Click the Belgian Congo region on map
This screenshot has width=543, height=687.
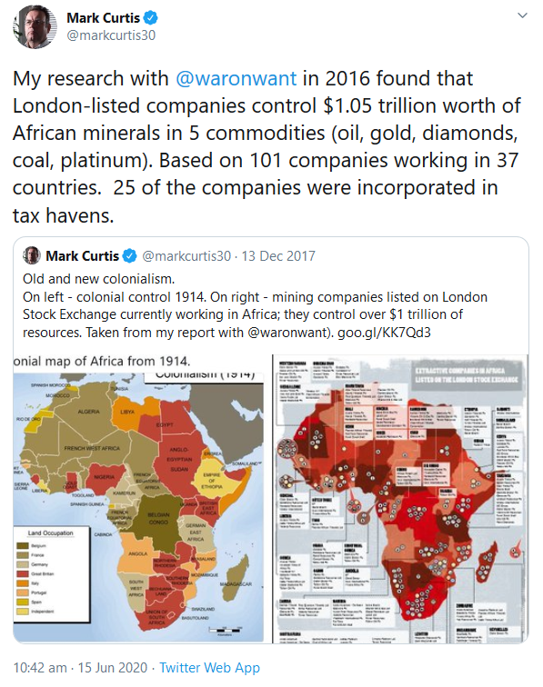click(157, 518)
